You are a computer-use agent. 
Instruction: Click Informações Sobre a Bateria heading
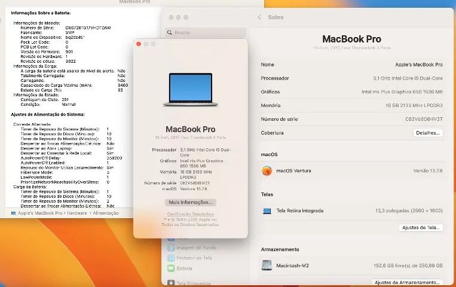(41, 13)
